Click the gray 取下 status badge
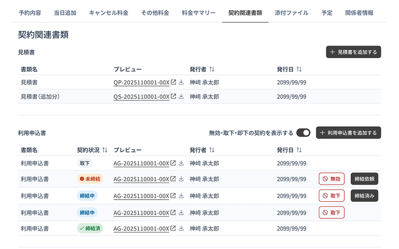The image size is (399, 249). 85,163
